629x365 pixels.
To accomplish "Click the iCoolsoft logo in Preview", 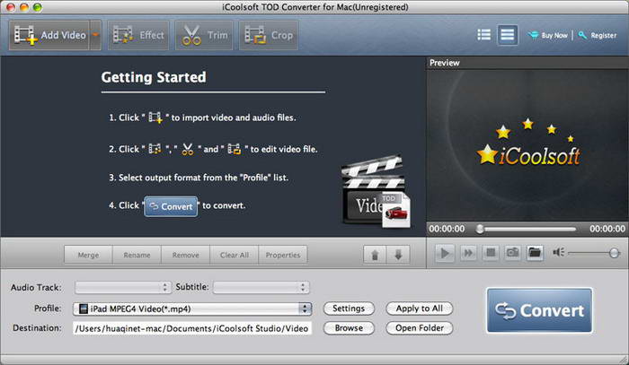I will [528, 143].
